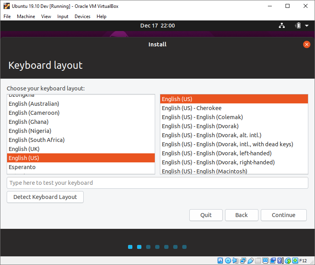This screenshot has width=315, height=265.
Task: Open the View menu
Action: tap(46, 17)
